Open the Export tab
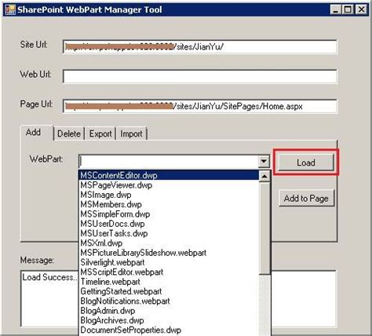Viewport: 372px width, 336px height. (100, 133)
